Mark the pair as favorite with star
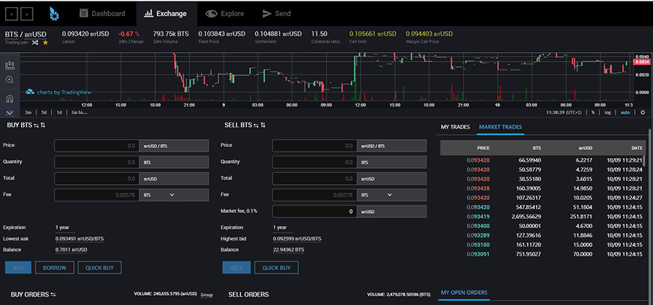Image resolution: width=653 pixels, height=305 pixels. coord(46,43)
